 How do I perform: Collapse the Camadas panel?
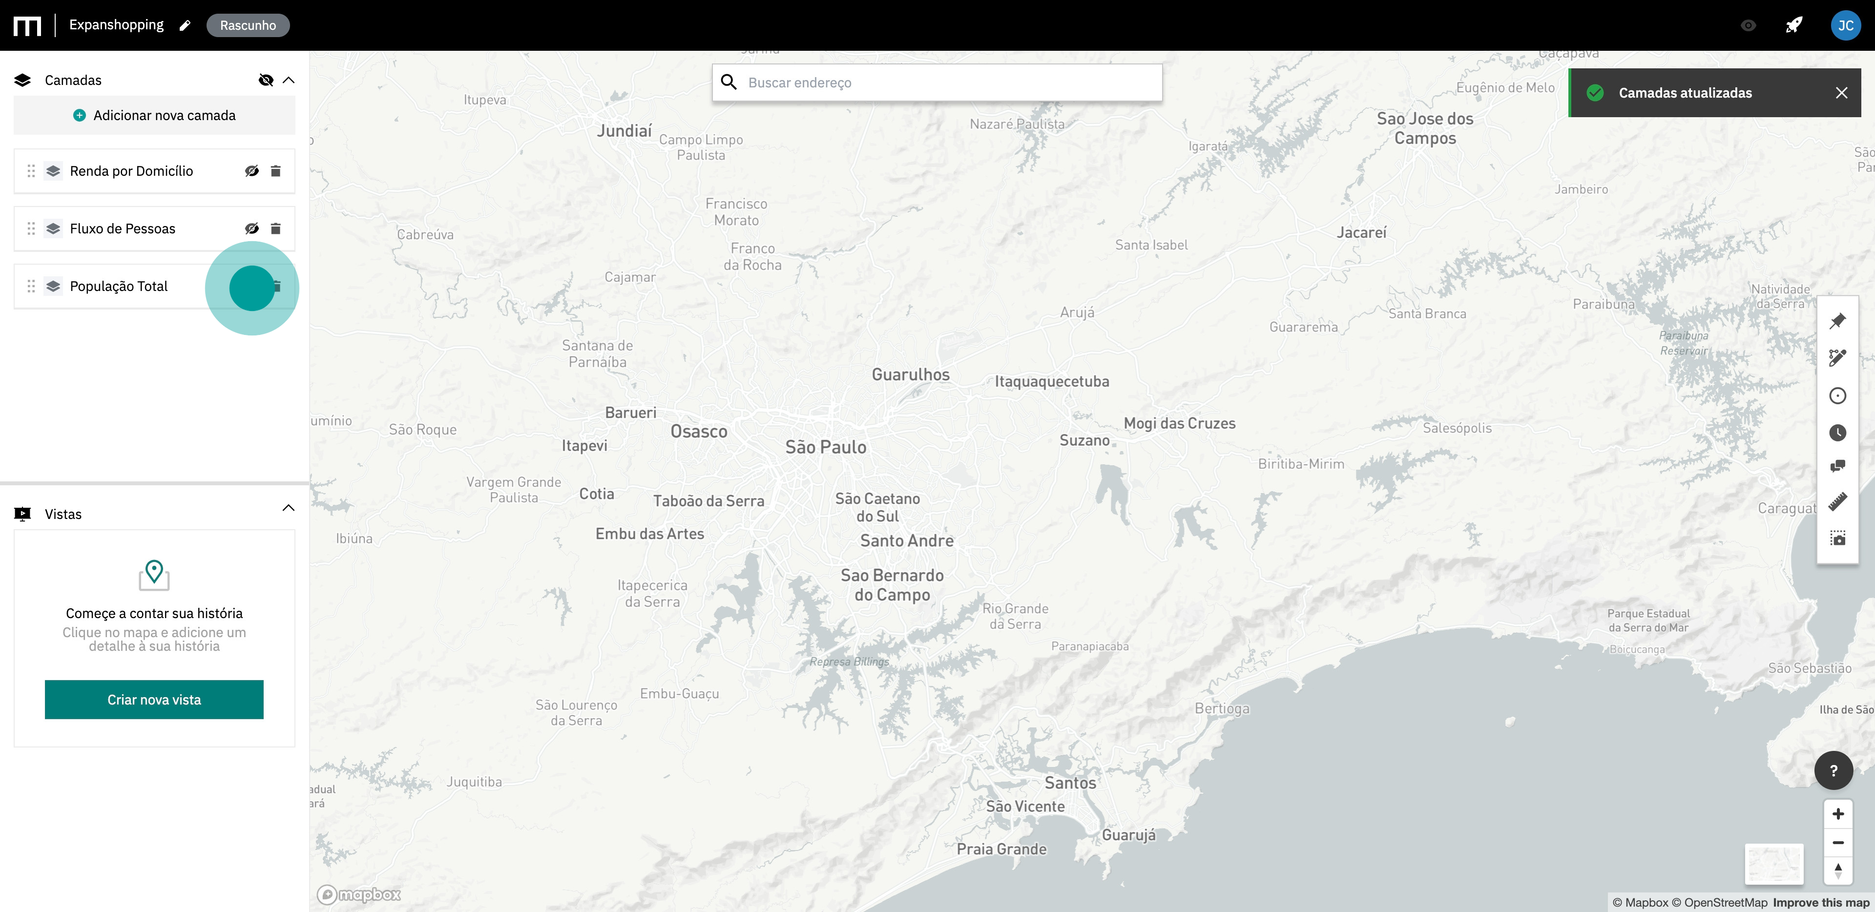point(288,80)
